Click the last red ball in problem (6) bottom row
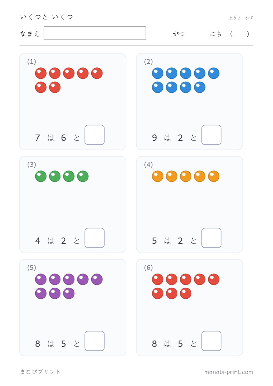The height and width of the screenshot is (386, 273). [x=186, y=293]
